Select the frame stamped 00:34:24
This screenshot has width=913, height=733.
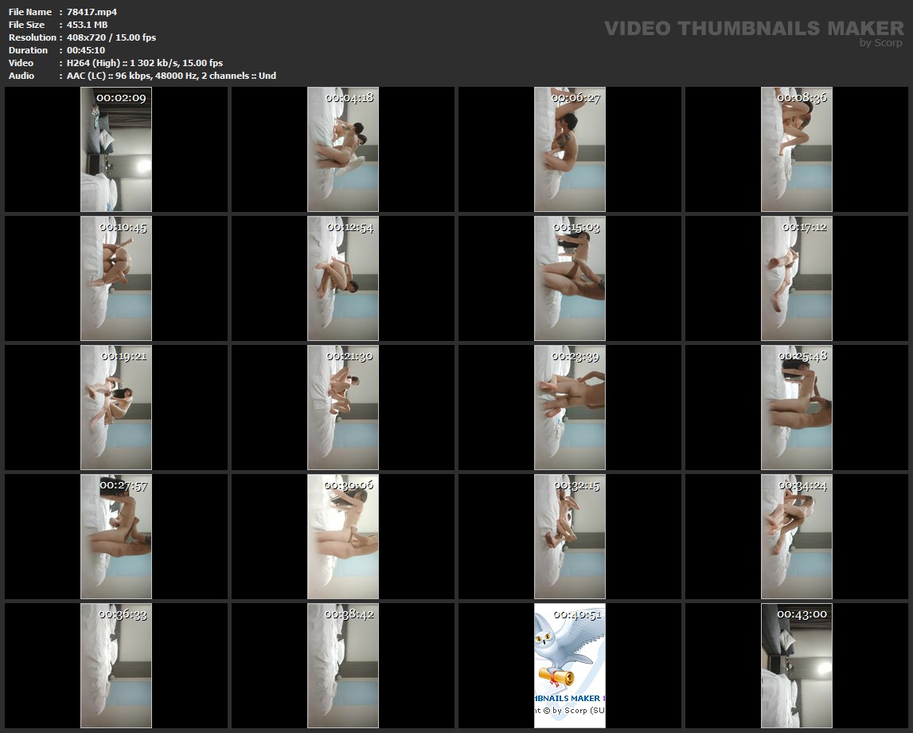[x=796, y=536]
